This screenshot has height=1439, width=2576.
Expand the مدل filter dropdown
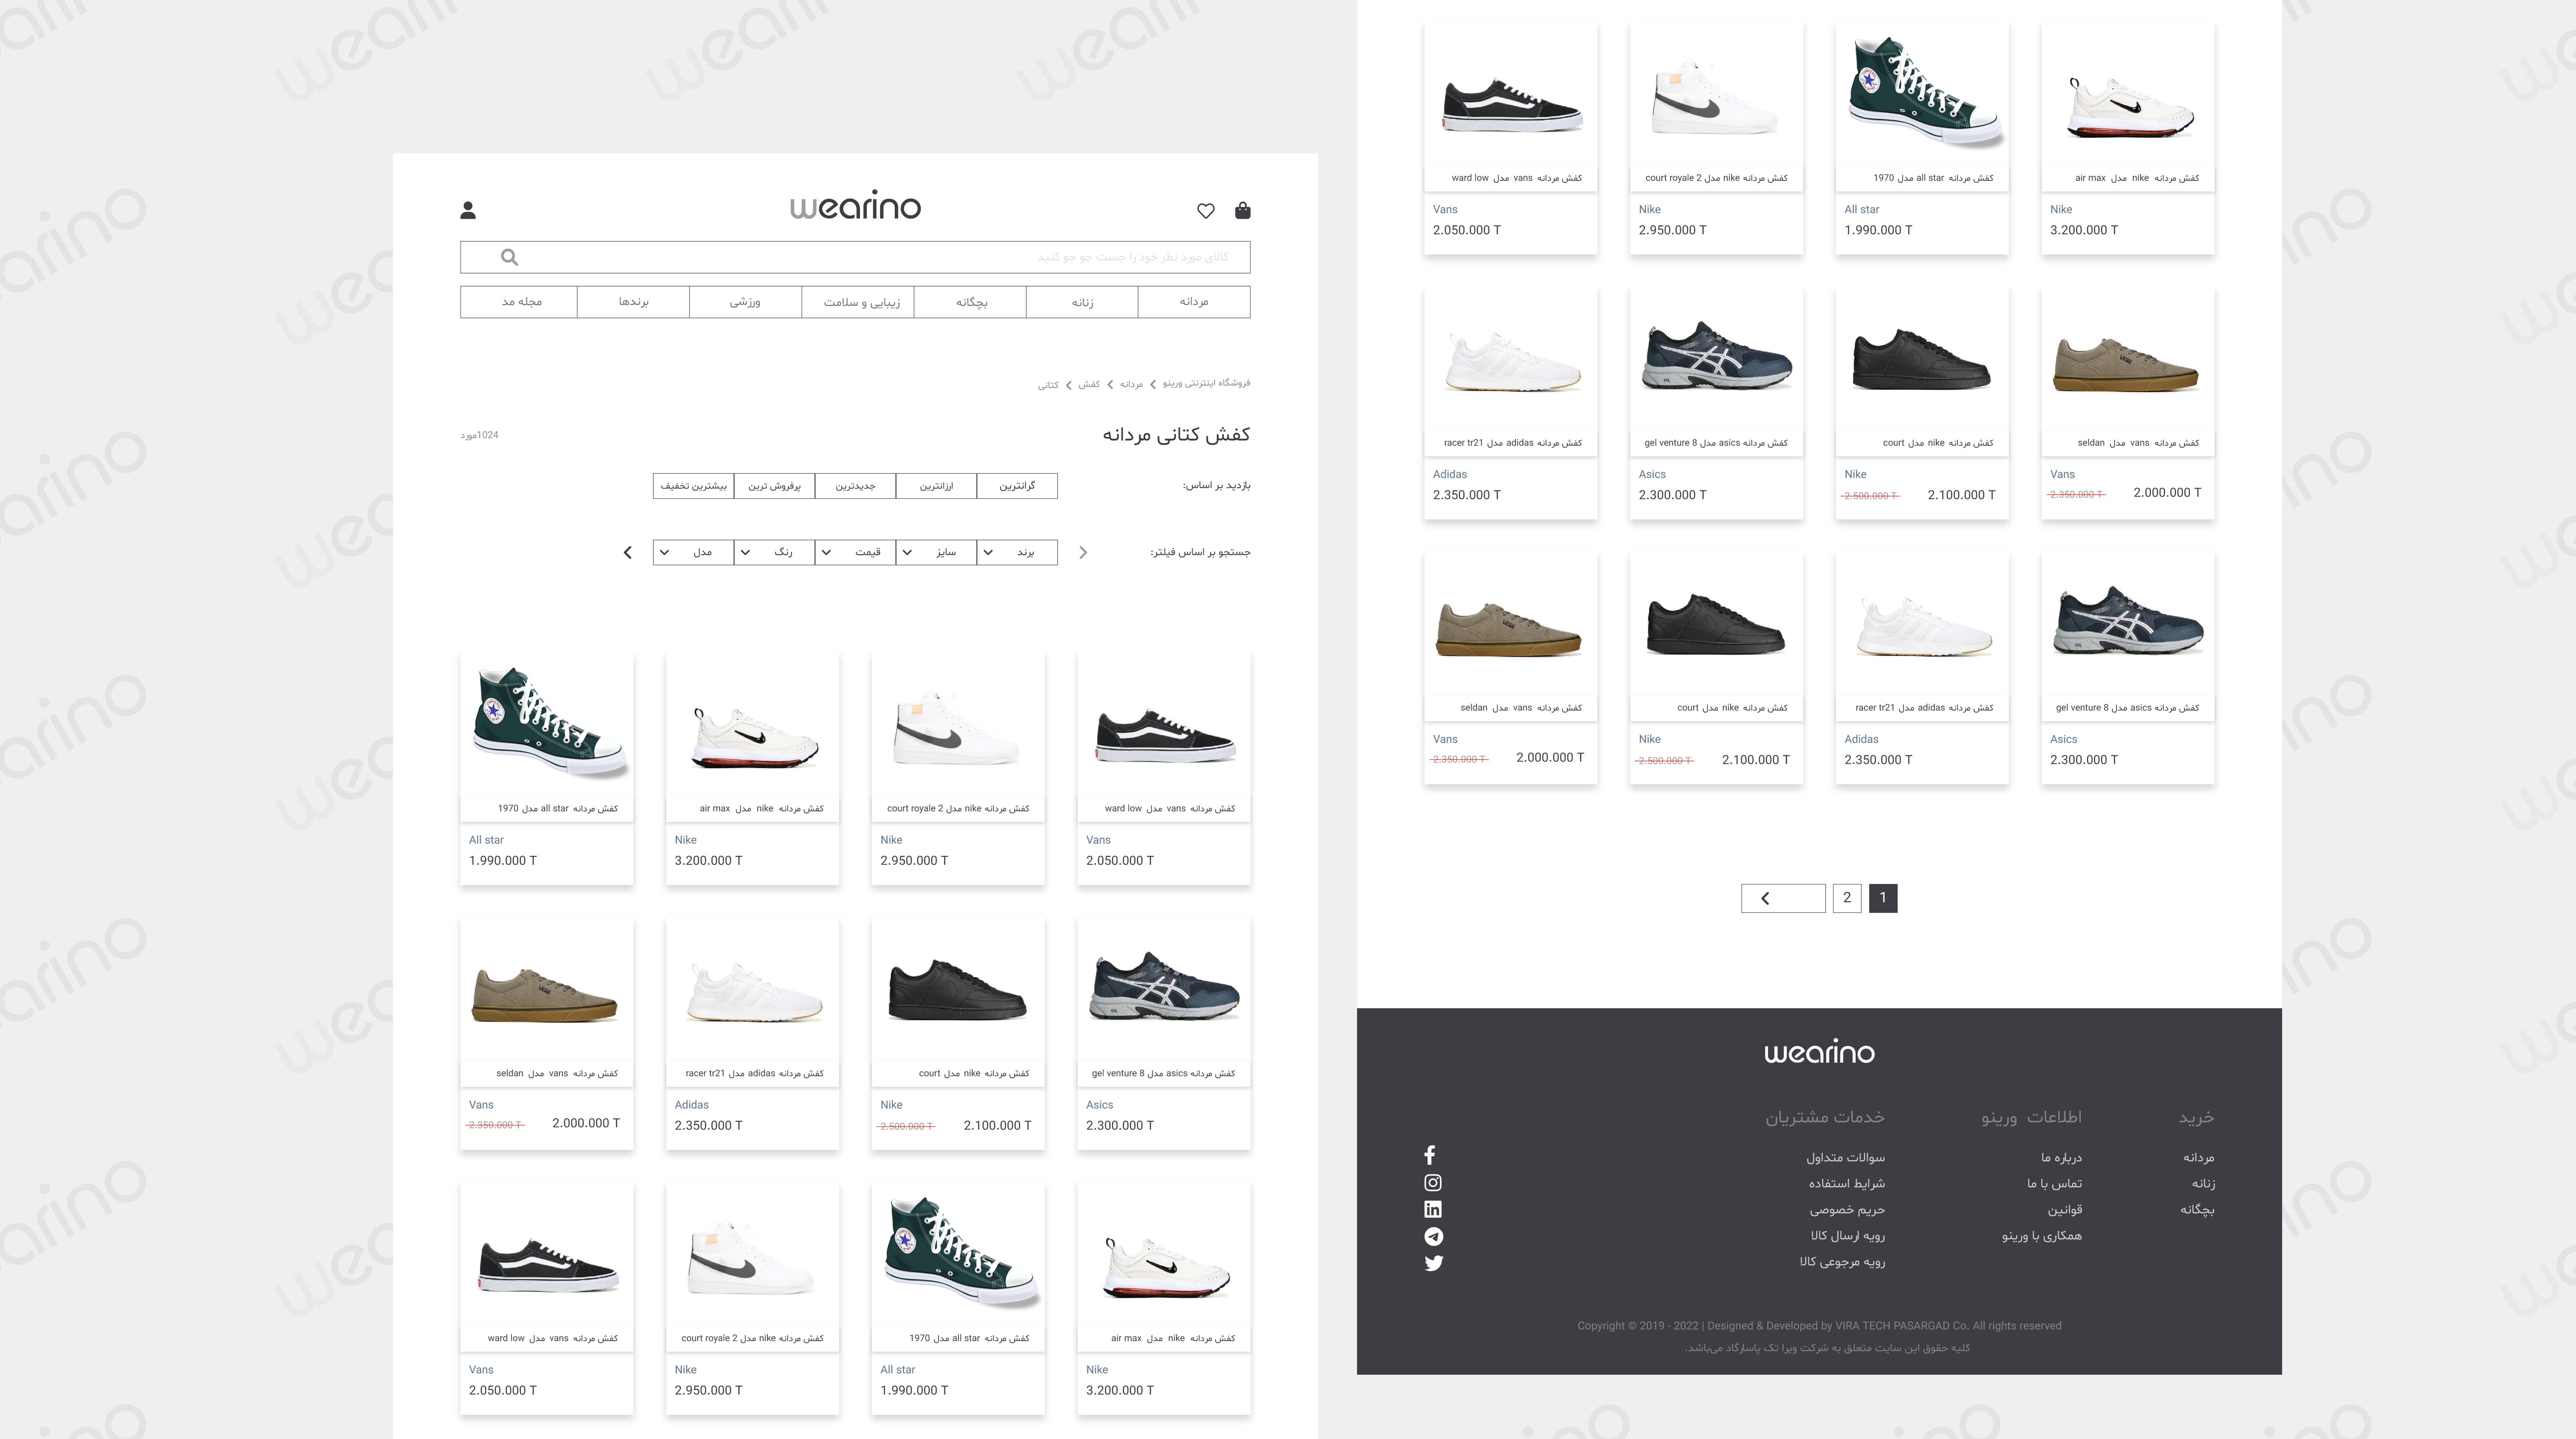[693, 552]
